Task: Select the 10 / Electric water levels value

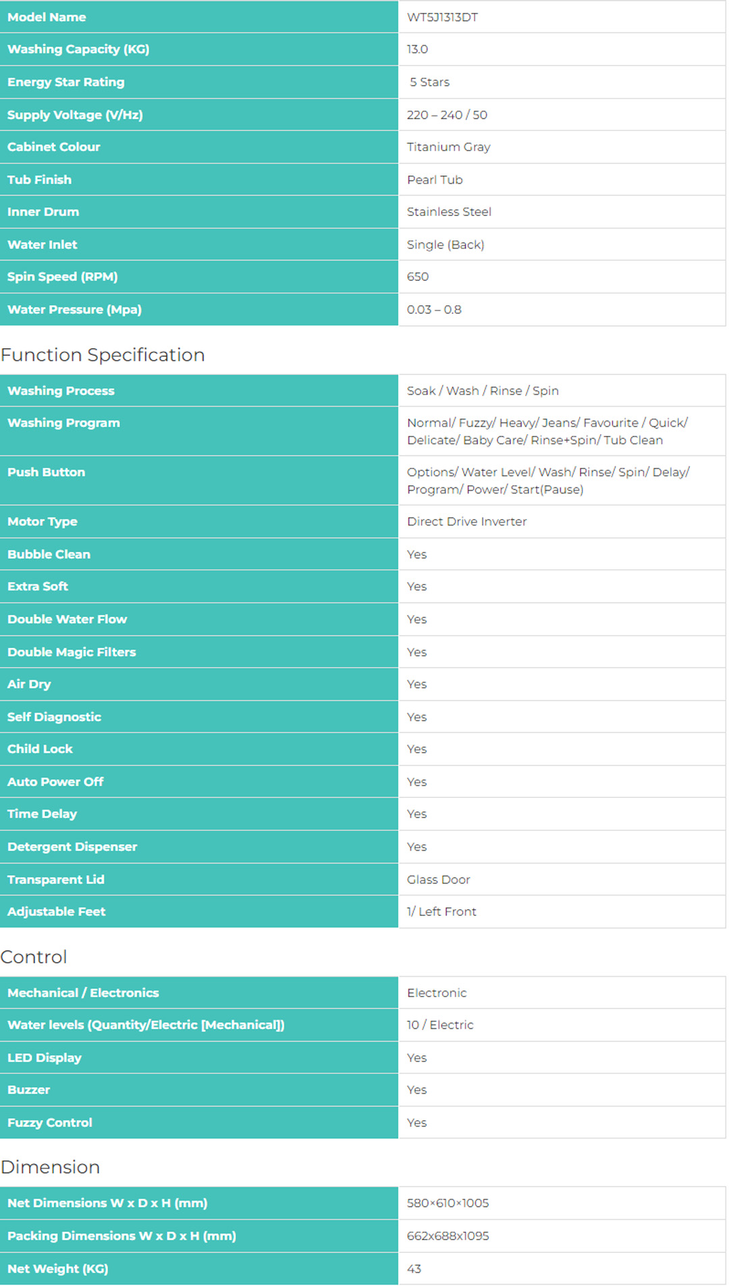Action: pyautogui.click(x=439, y=1025)
